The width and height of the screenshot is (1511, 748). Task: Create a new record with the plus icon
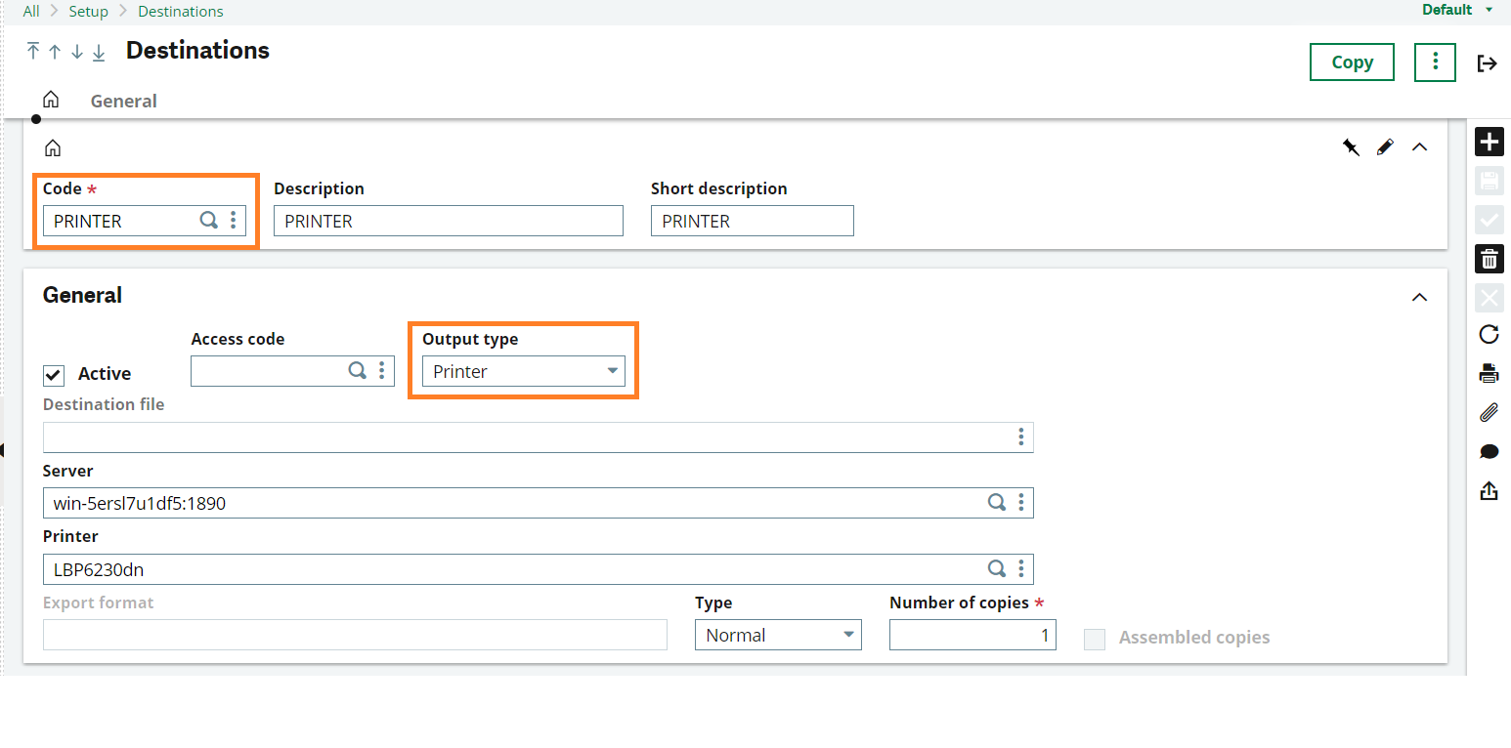[1489, 142]
